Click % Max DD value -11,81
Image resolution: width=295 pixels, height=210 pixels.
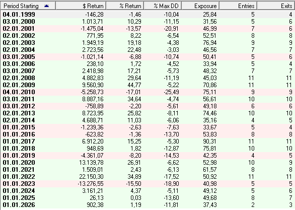coord(171,205)
